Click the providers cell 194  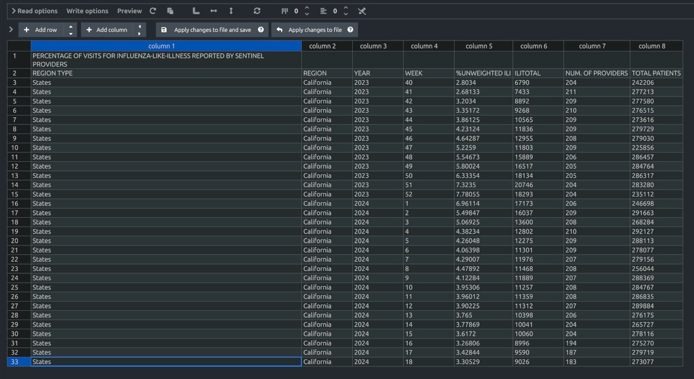point(597,343)
